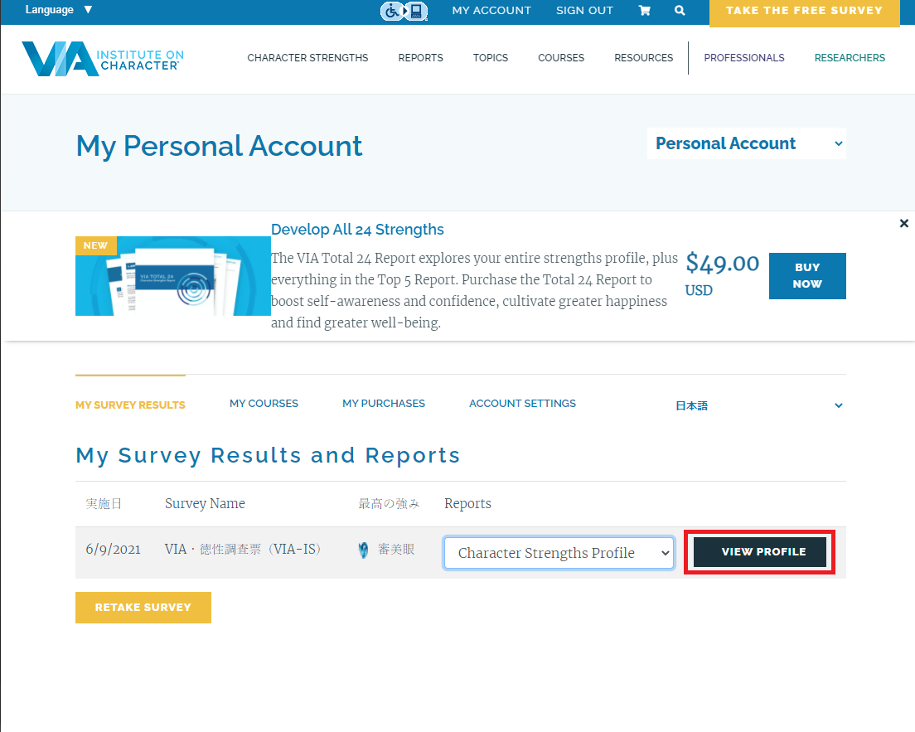
Task: Open the Develop All 24 Strengths link
Action: tap(357, 229)
